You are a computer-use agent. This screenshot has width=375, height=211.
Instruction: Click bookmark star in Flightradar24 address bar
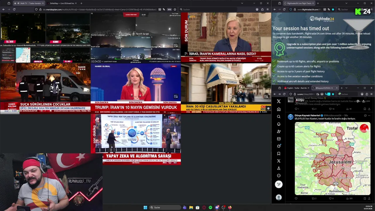click(333, 9)
